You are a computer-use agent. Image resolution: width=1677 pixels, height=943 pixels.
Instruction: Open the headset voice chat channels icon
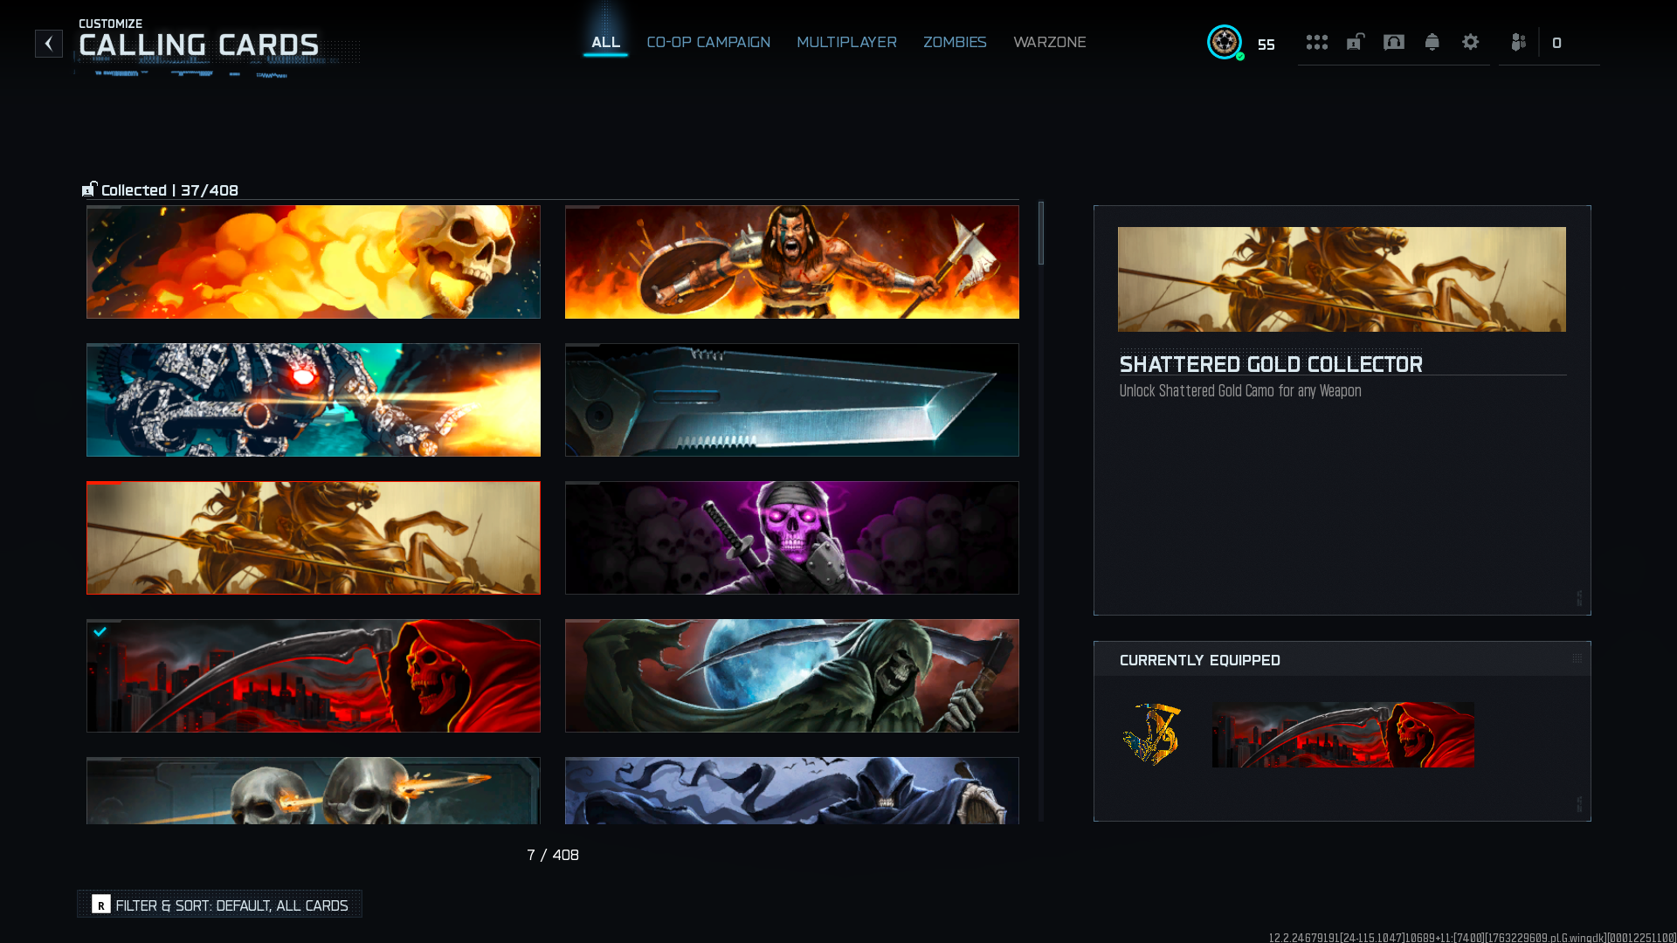coord(1394,42)
